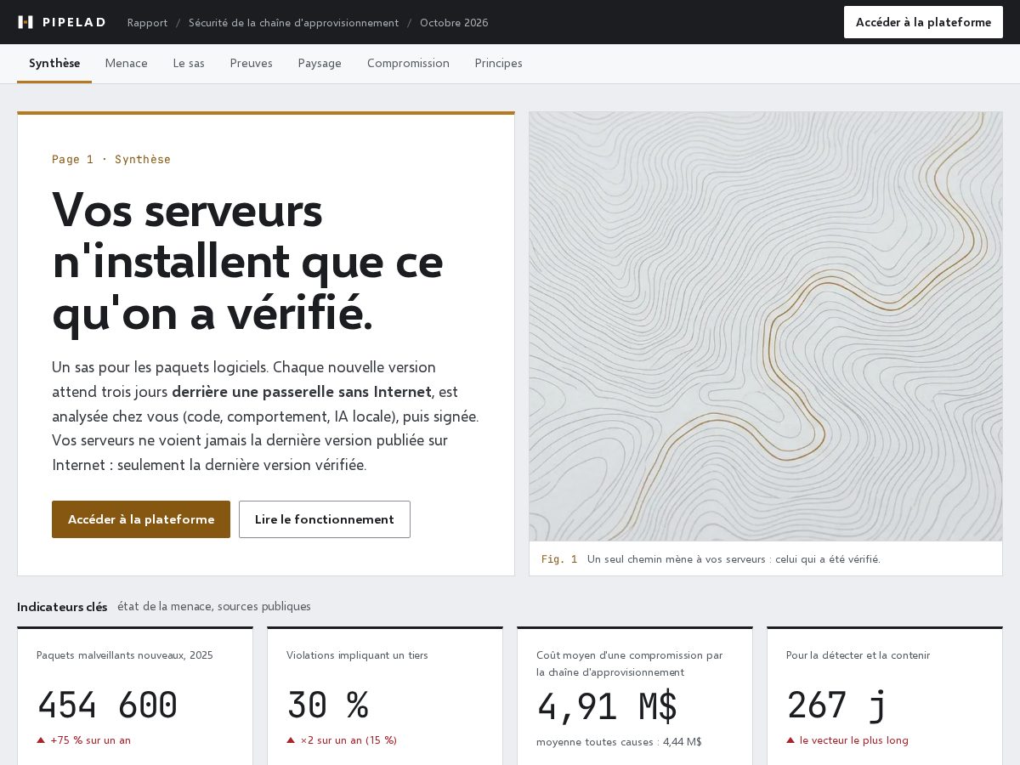This screenshot has height=765, width=1020.
Task: Switch to the Menace tab
Action: point(127,64)
